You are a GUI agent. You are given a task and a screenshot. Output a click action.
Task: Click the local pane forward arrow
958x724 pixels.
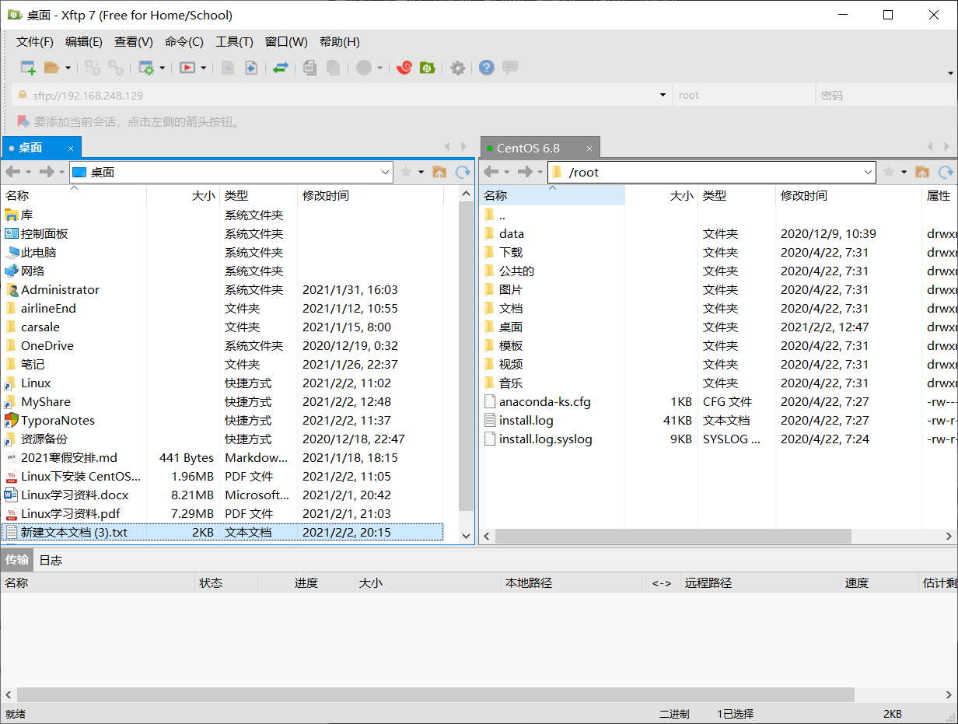pyautogui.click(x=47, y=172)
